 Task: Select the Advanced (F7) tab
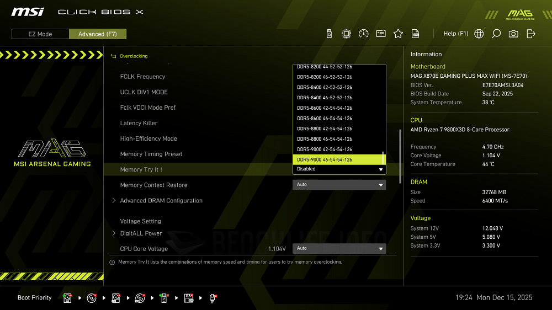[x=98, y=34]
